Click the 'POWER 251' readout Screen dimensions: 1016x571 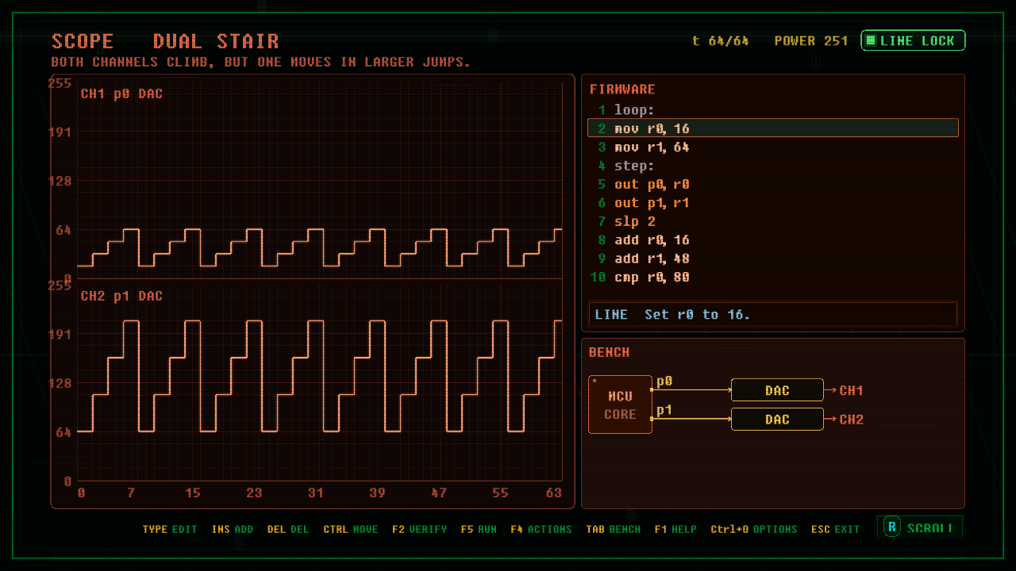tap(811, 40)
